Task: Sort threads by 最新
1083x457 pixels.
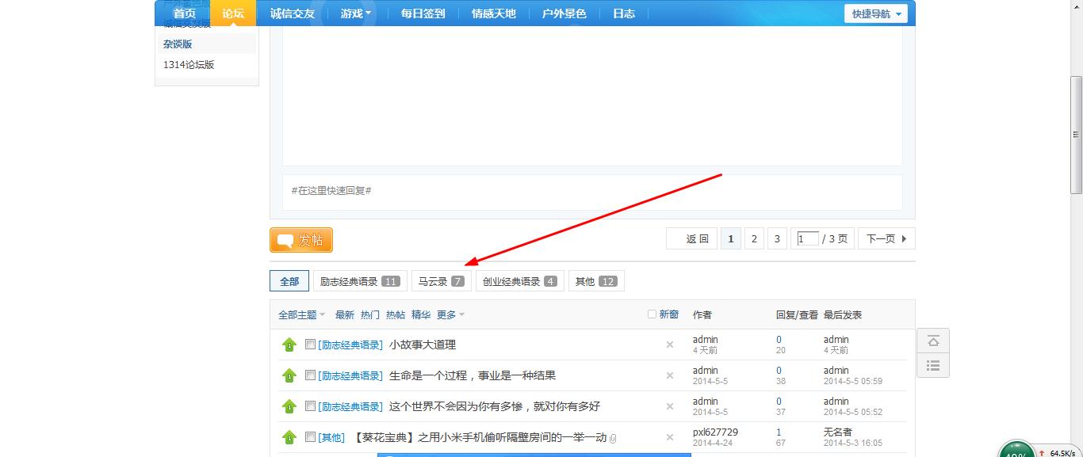Action: click(x=345, y=314)
